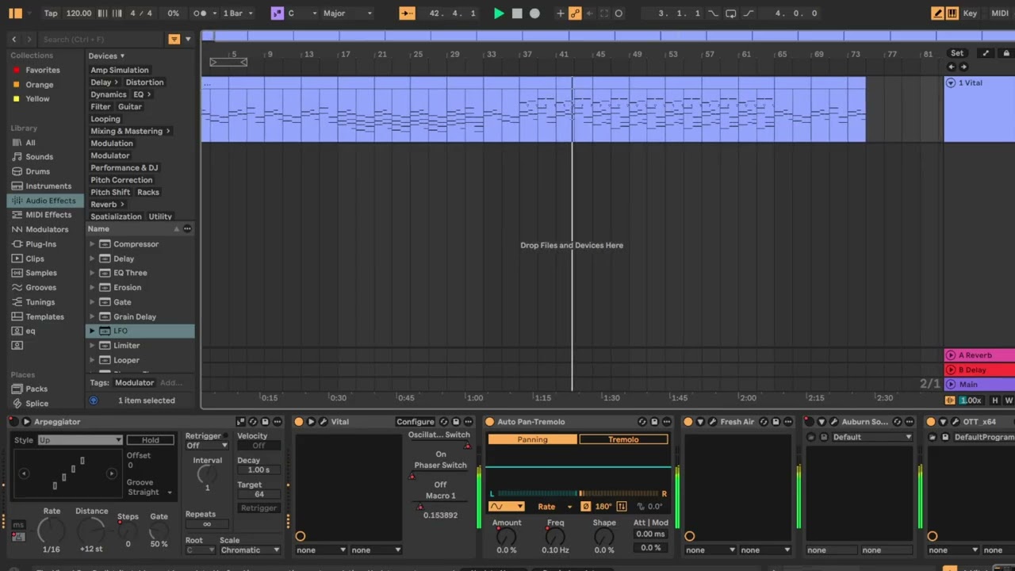Click the Set locator button

pyautogui.click(x=957, y=53)
